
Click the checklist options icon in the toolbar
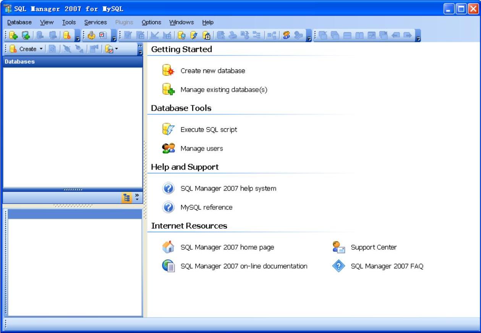103,36
